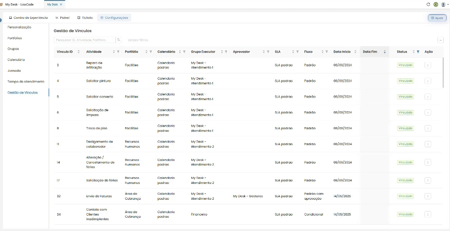Screen dimensions: 450x231
Task: Focus the Pesquisar ID, Atividade search field
Action: pos(85,40)
